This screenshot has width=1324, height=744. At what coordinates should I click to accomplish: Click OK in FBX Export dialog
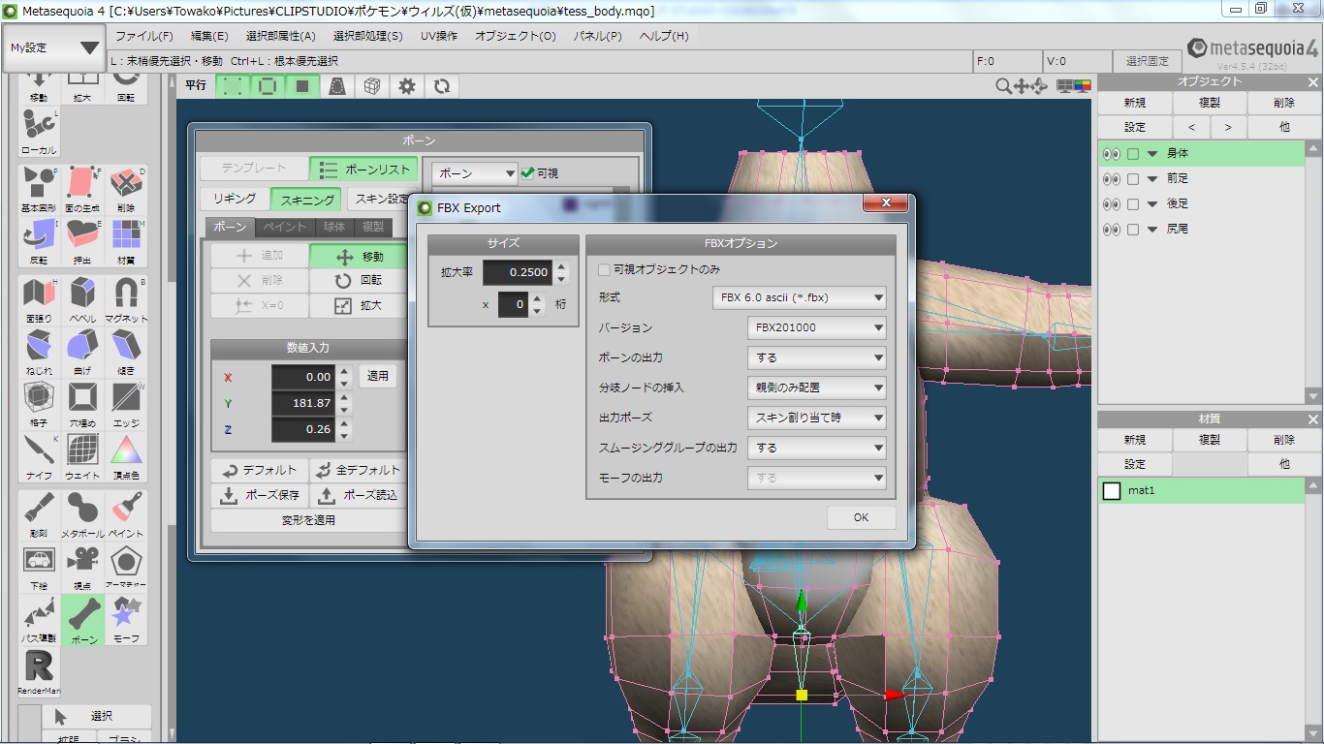[x=861, y=517]
